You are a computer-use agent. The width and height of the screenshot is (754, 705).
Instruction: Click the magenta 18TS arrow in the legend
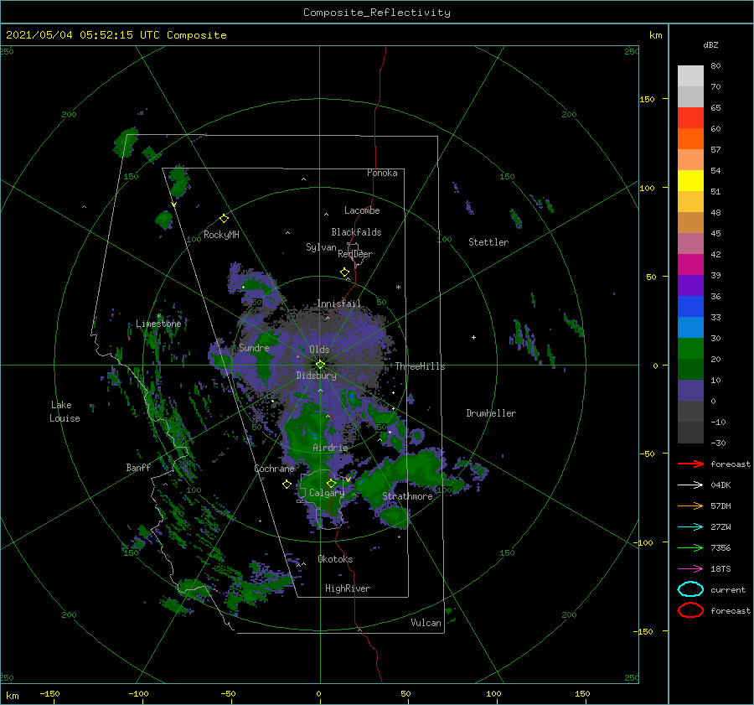(690, 569)
